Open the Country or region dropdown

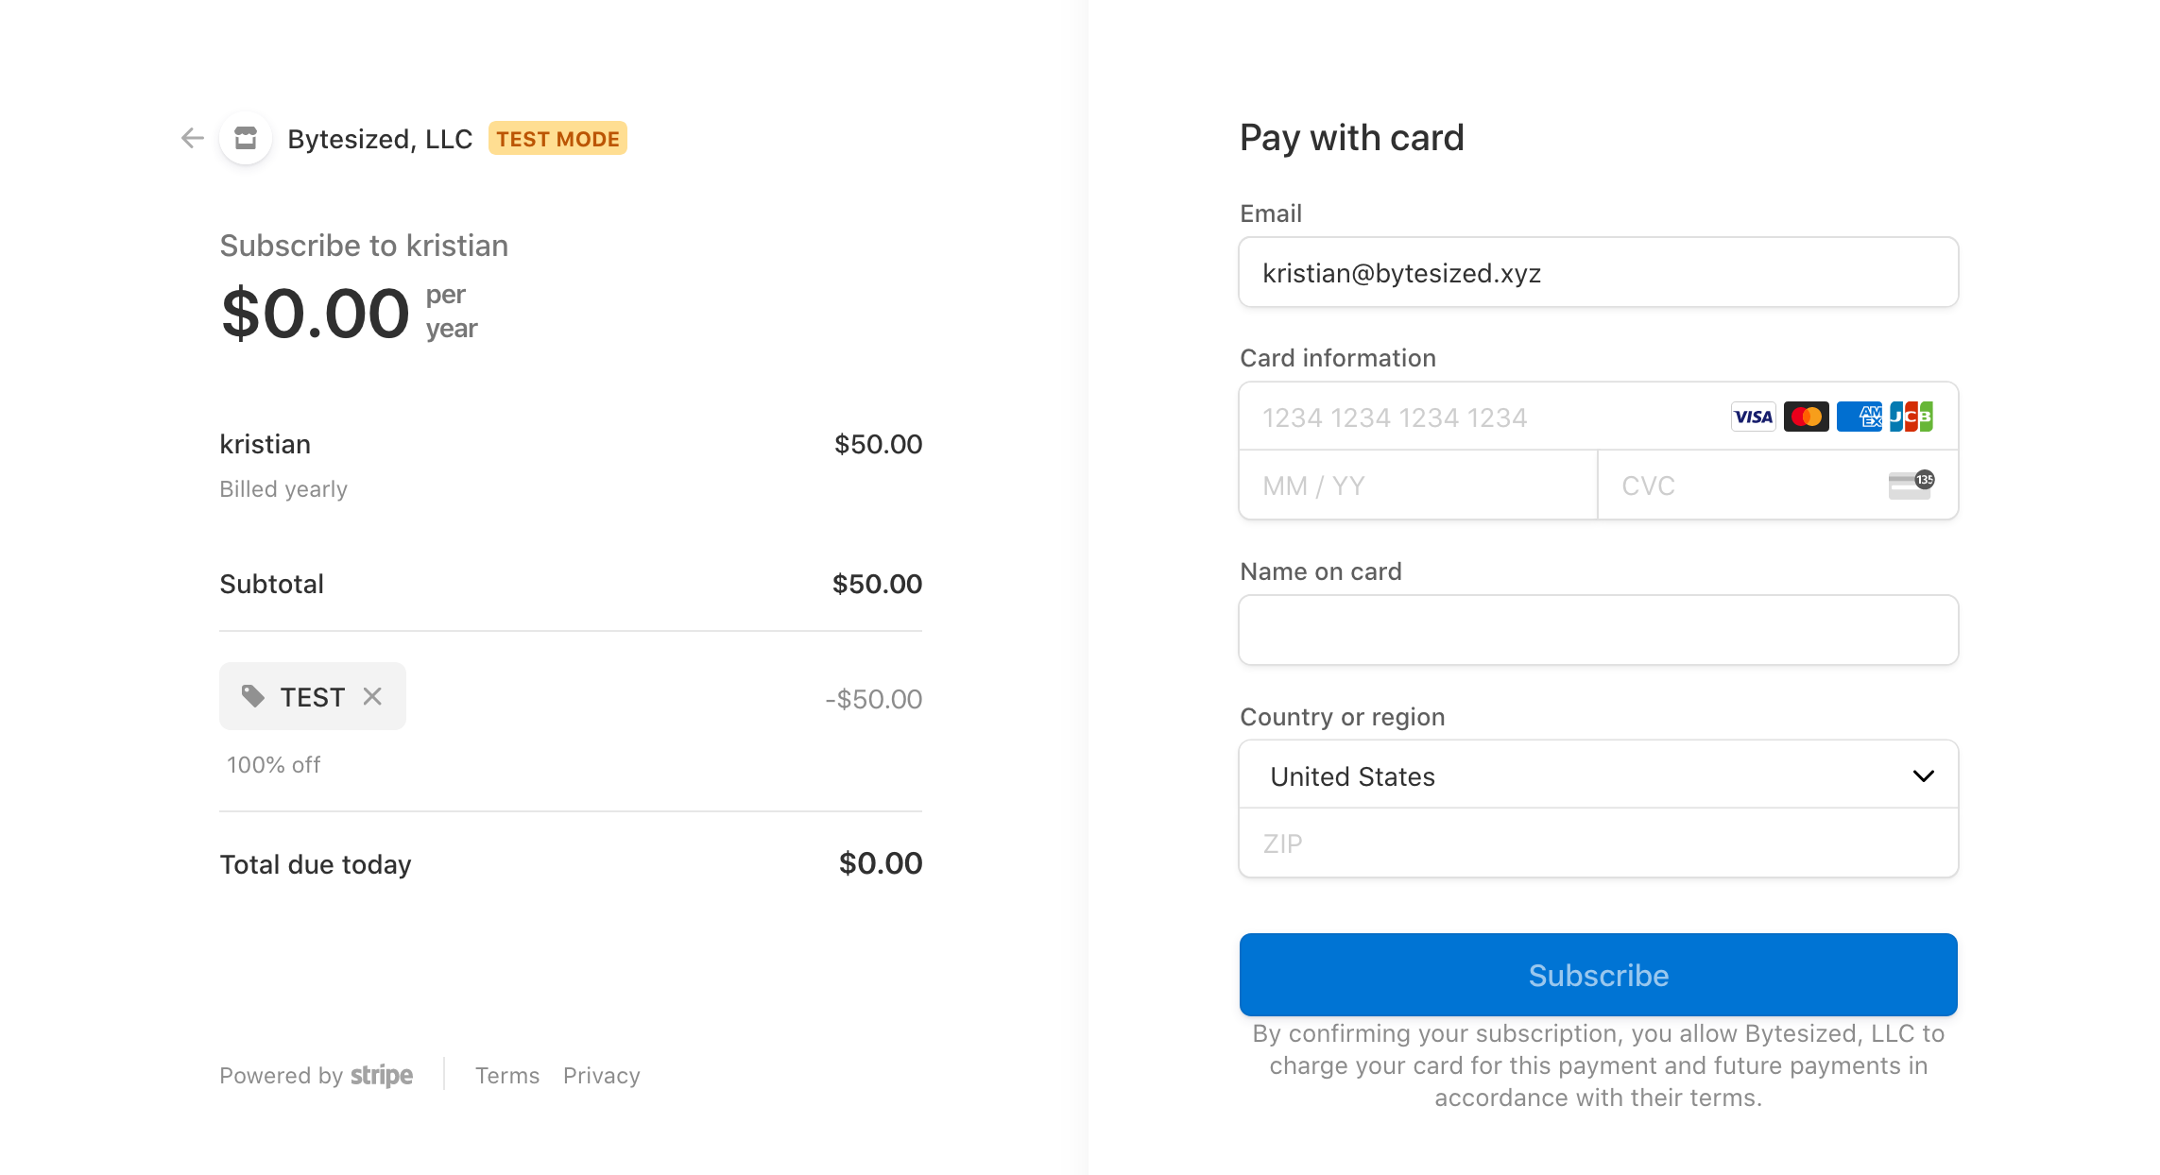(1599, 775)
